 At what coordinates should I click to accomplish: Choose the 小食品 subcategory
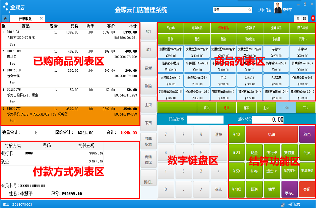[x=276, y=39]
